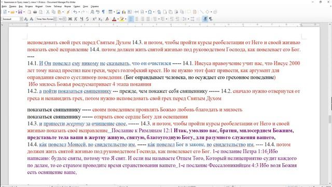
Task: Open the Таблица menu
Action: [58, 7]
